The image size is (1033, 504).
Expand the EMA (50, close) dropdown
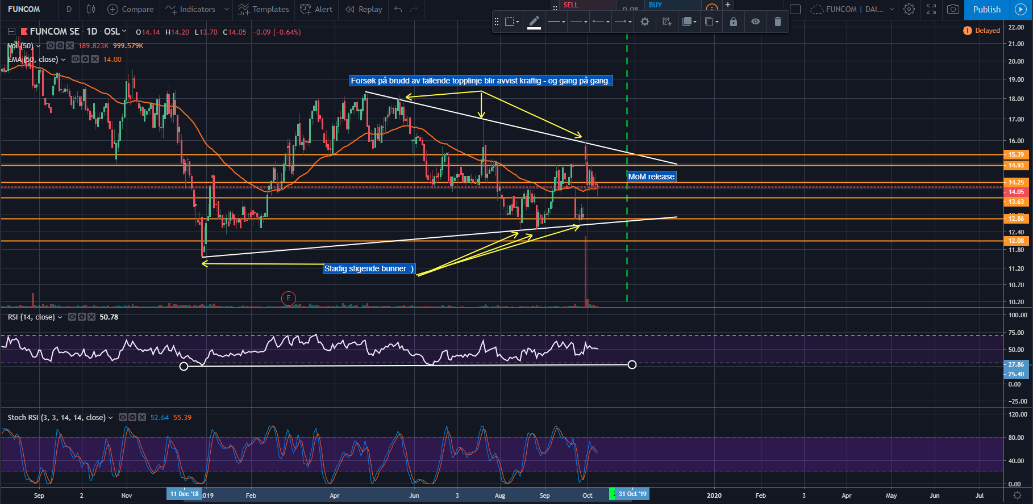63,60
